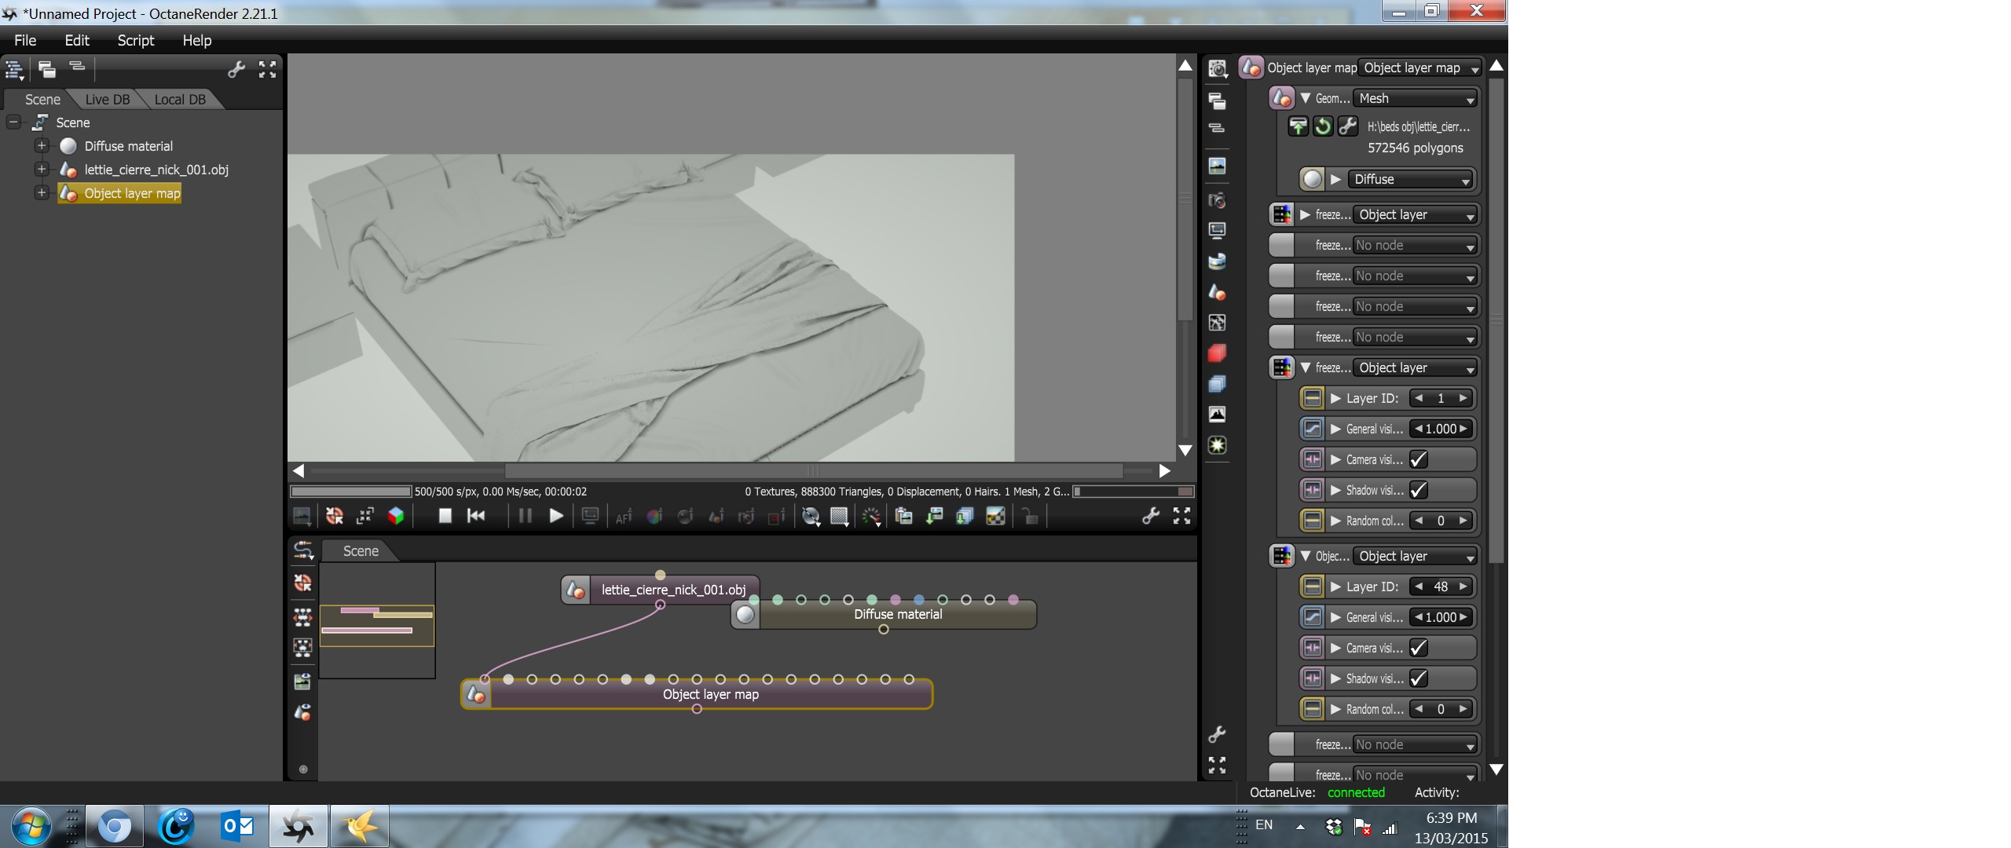Click the clay mode cube icon
Image resolution: width=2011 pixels, height=848 pixels.
(x=396, y=516)
